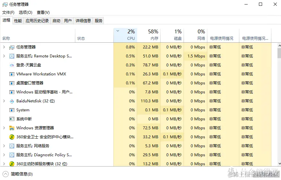Click the CPU column sort arrow
281x180 pixels.
(x=118, y=31)
